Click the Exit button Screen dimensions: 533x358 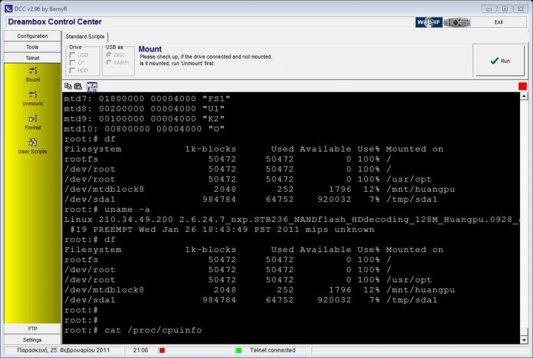click(499, 22)
